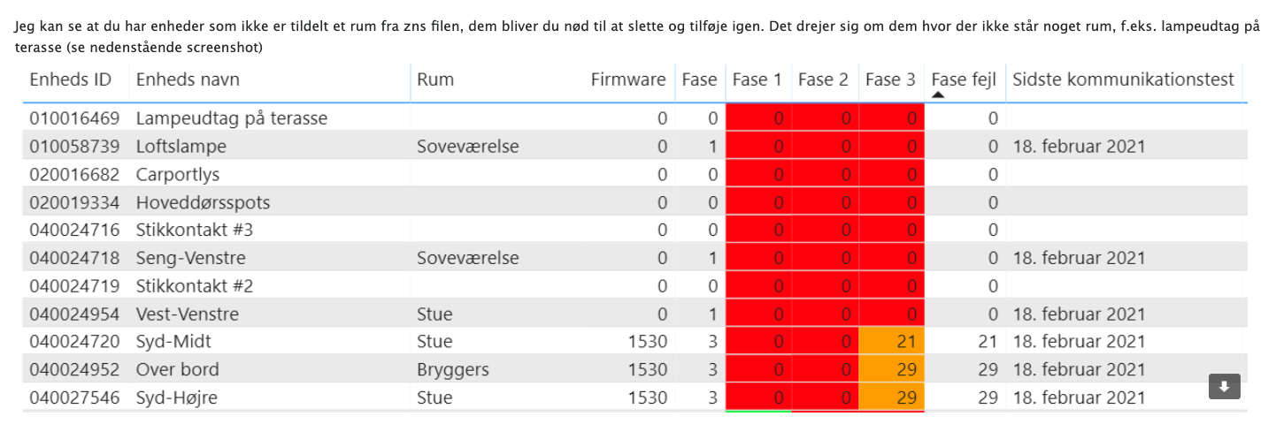The width and height of the screenshot is (1276, 439).
Task: Sort by Enheds navn column header
Action: point(188,79)
